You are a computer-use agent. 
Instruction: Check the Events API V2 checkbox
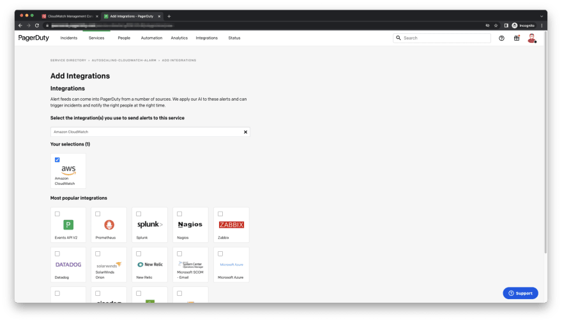[x=57, y=214]
